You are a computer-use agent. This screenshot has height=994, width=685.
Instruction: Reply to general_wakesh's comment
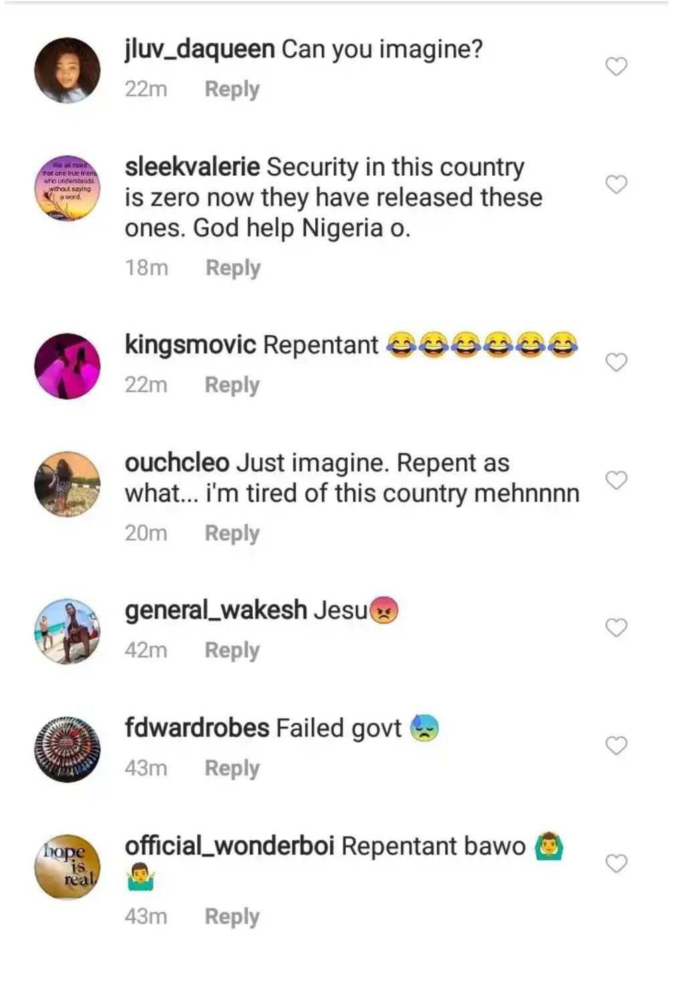coord(232,649)
